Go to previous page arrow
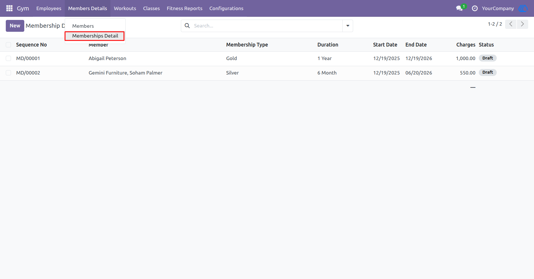Image resolution: width=534 pixels, height=279 pixels. click(511, 24)
